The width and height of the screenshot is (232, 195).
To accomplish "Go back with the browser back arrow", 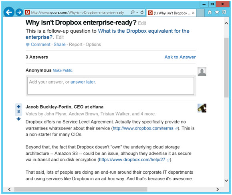I will click(x=9, y=12).
